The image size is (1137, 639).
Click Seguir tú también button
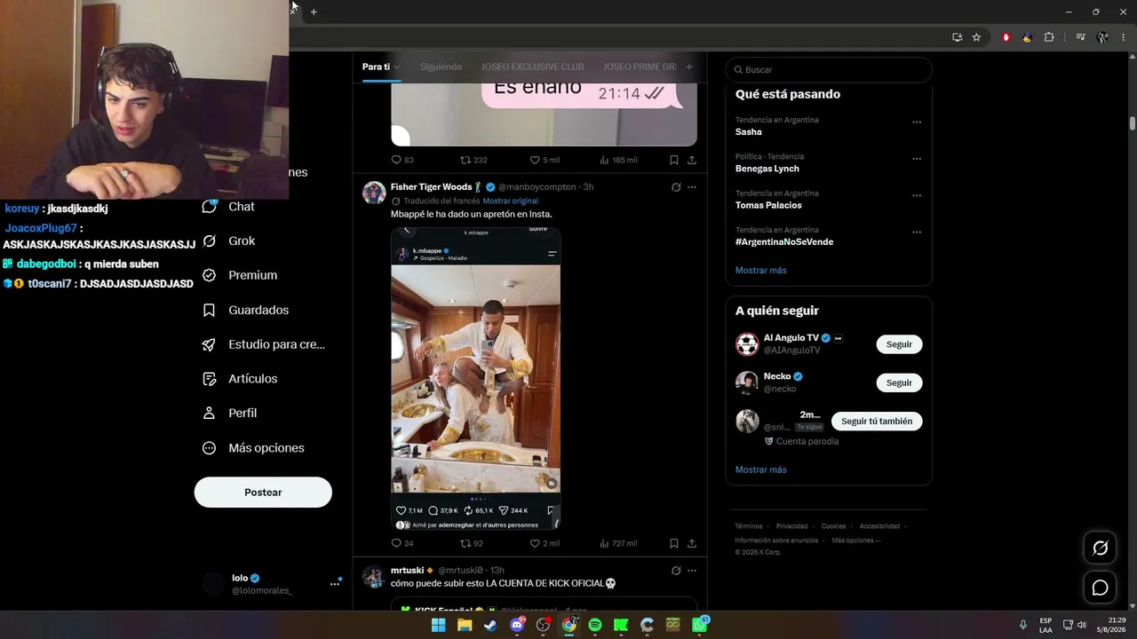pyautogui.click(x=877, y=422)
